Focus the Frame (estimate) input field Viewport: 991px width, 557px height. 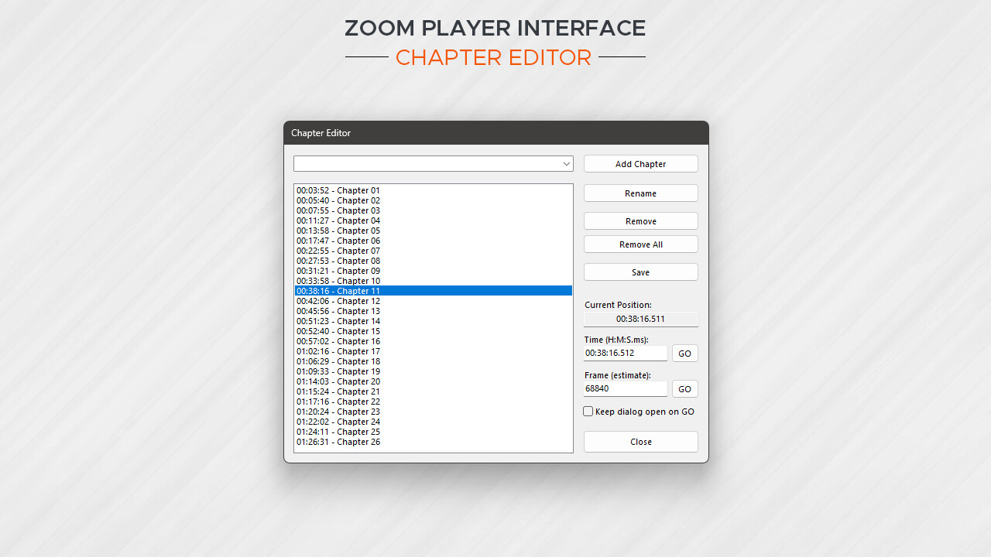pyautogui.click(x=625, y=389)
